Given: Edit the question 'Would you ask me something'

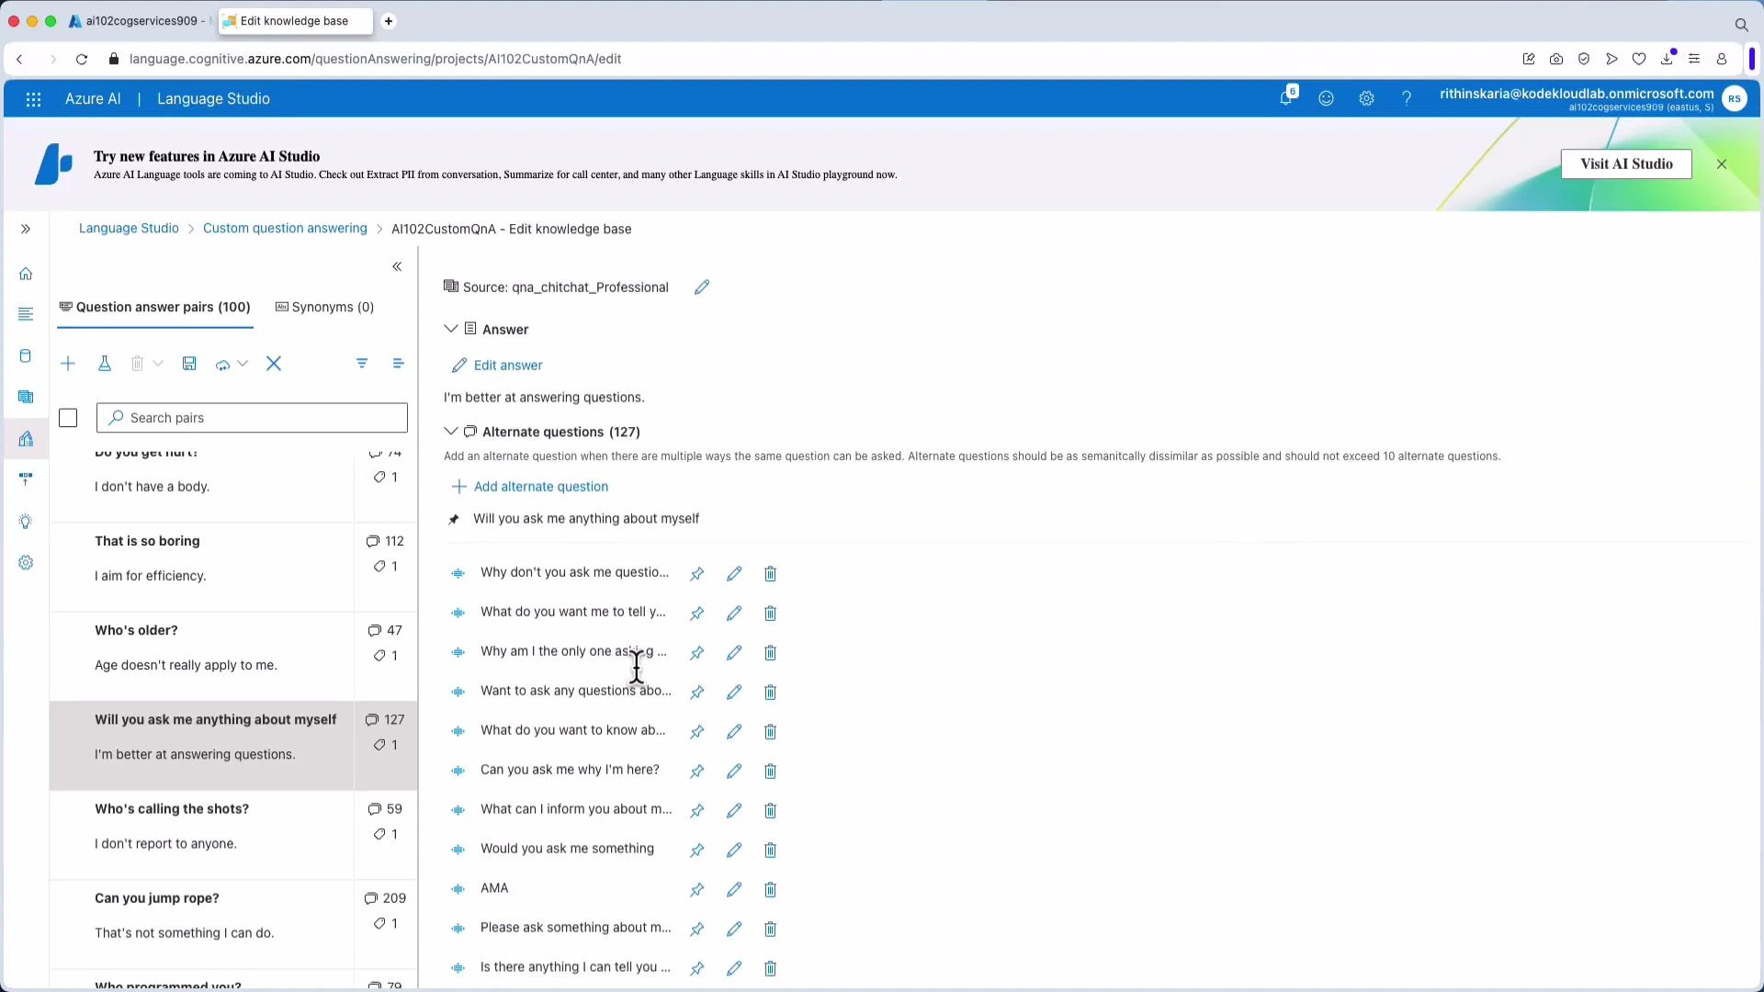Looking at the screenshot, I should [x=733, y=850].
